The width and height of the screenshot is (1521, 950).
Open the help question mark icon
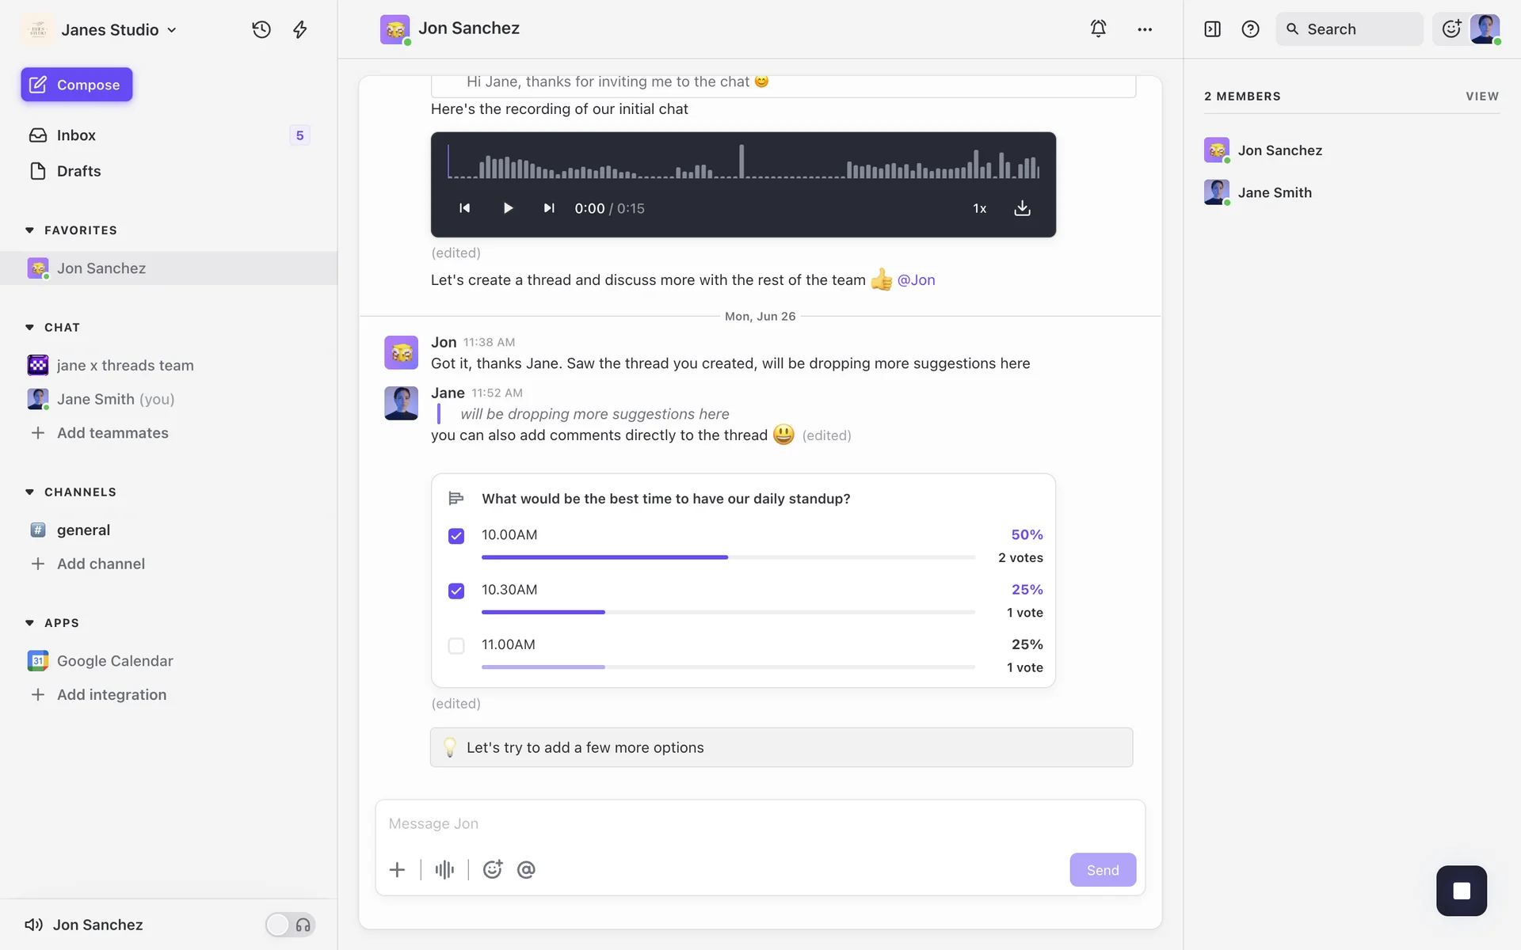[x=1250, y=29]
